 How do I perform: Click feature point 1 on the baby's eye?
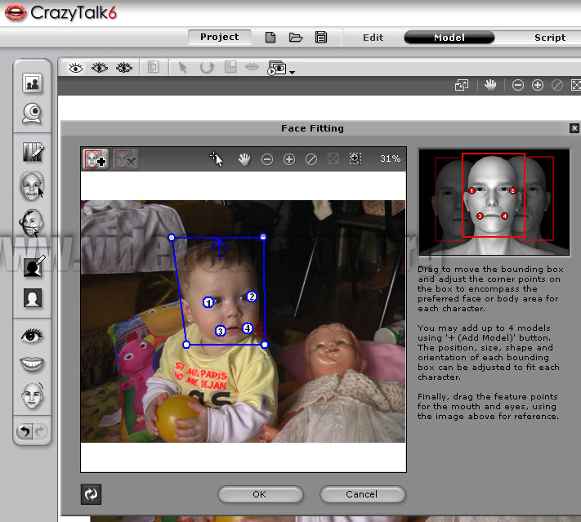click(208, 302)
